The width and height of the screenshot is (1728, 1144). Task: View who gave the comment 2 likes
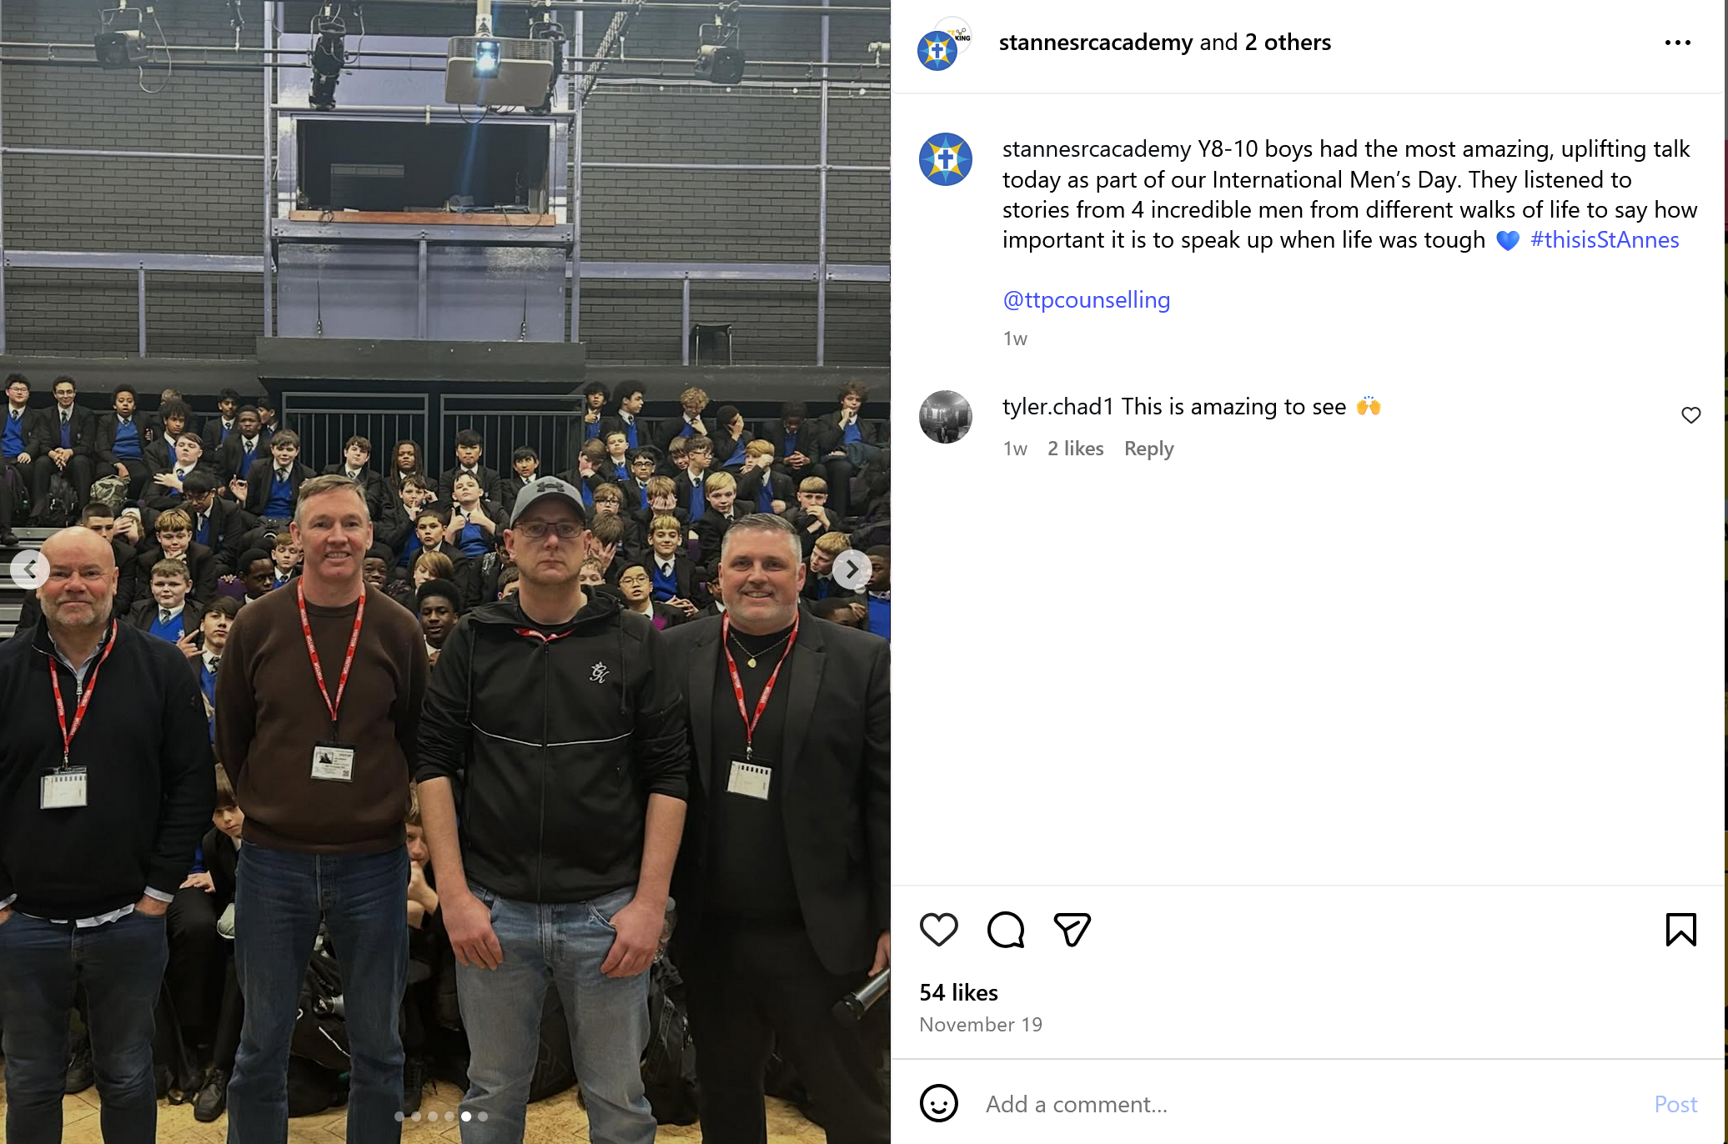(1075, 449)
